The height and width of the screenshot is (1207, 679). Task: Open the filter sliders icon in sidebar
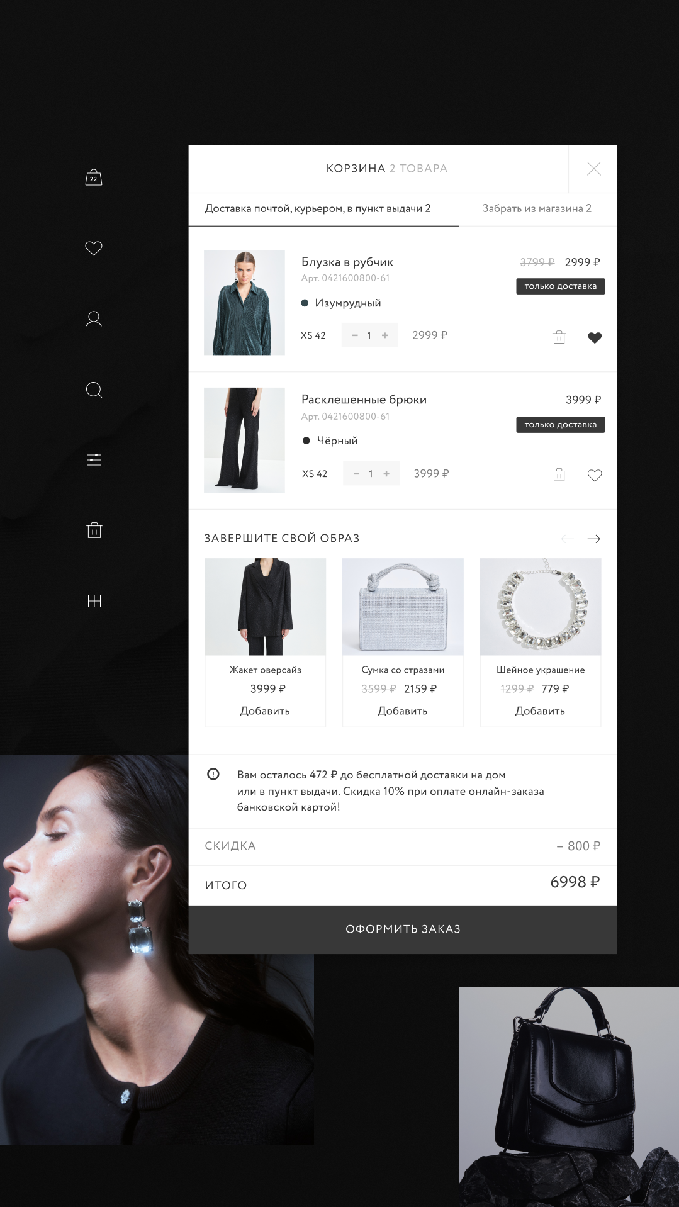pos(94,459)
